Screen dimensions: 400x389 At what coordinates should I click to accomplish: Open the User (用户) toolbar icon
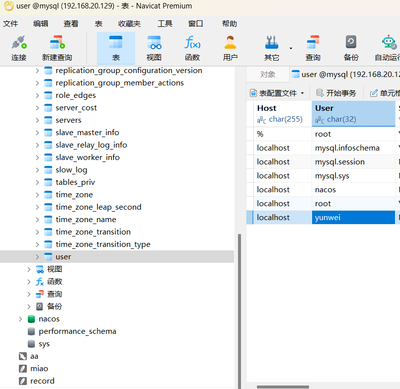tap(231, 49)
